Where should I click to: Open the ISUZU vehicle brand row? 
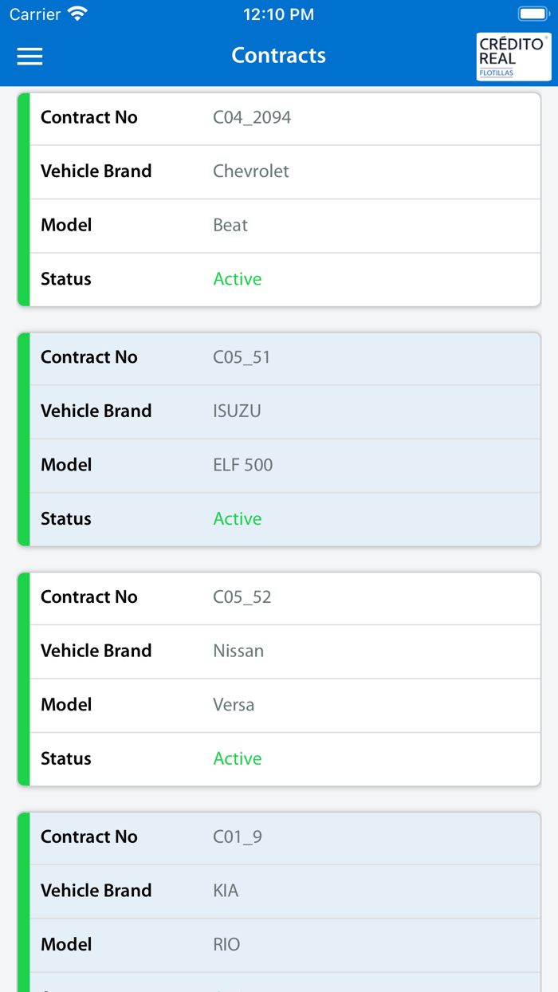click(x=237, y=411)
